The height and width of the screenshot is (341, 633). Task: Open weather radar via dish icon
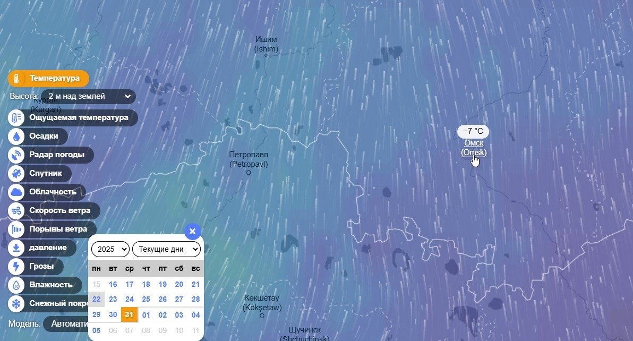tap(16, 155)
